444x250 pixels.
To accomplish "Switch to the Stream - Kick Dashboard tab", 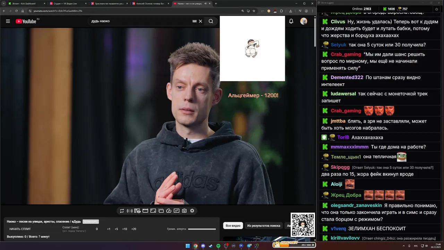I will 27,3.
